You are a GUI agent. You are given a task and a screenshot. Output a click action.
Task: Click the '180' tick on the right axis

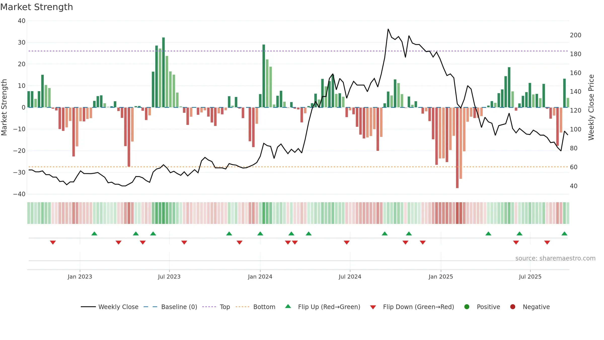[x=576, y=54]
